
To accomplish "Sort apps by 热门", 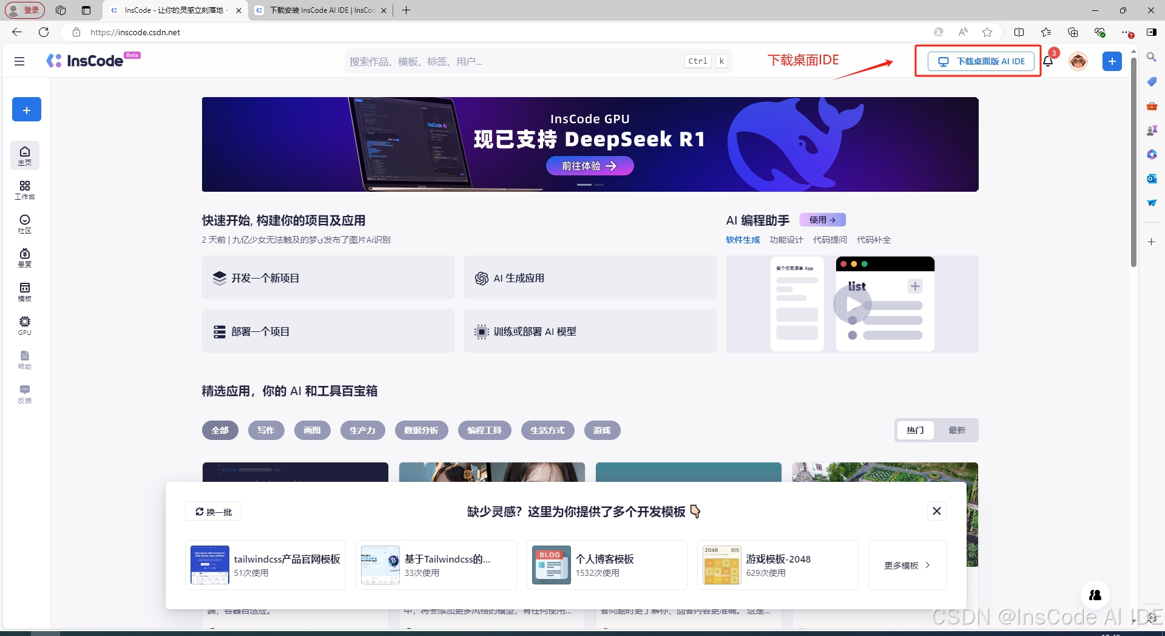I will tap(915, 430).
